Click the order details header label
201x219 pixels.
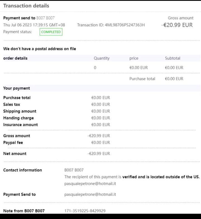pos(15,58)
